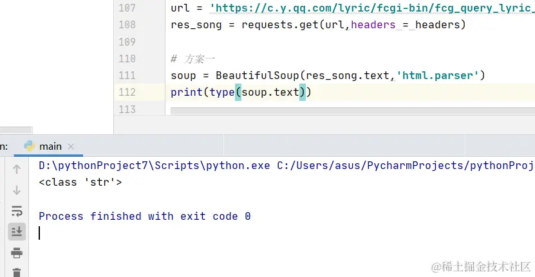535x277 pixels.
Task: Click the comment '# 方案一' on line 110
Action: point(192,59)
